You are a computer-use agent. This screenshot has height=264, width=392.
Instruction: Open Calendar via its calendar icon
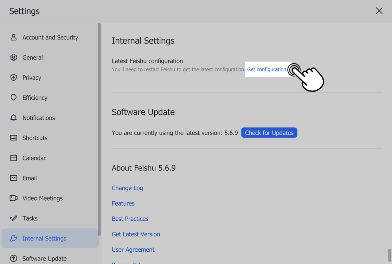13,158
